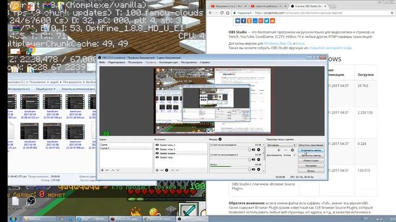The image size is (396, 222).
Task: Open Windows Start button on taskbar
Action: (12, 219)
